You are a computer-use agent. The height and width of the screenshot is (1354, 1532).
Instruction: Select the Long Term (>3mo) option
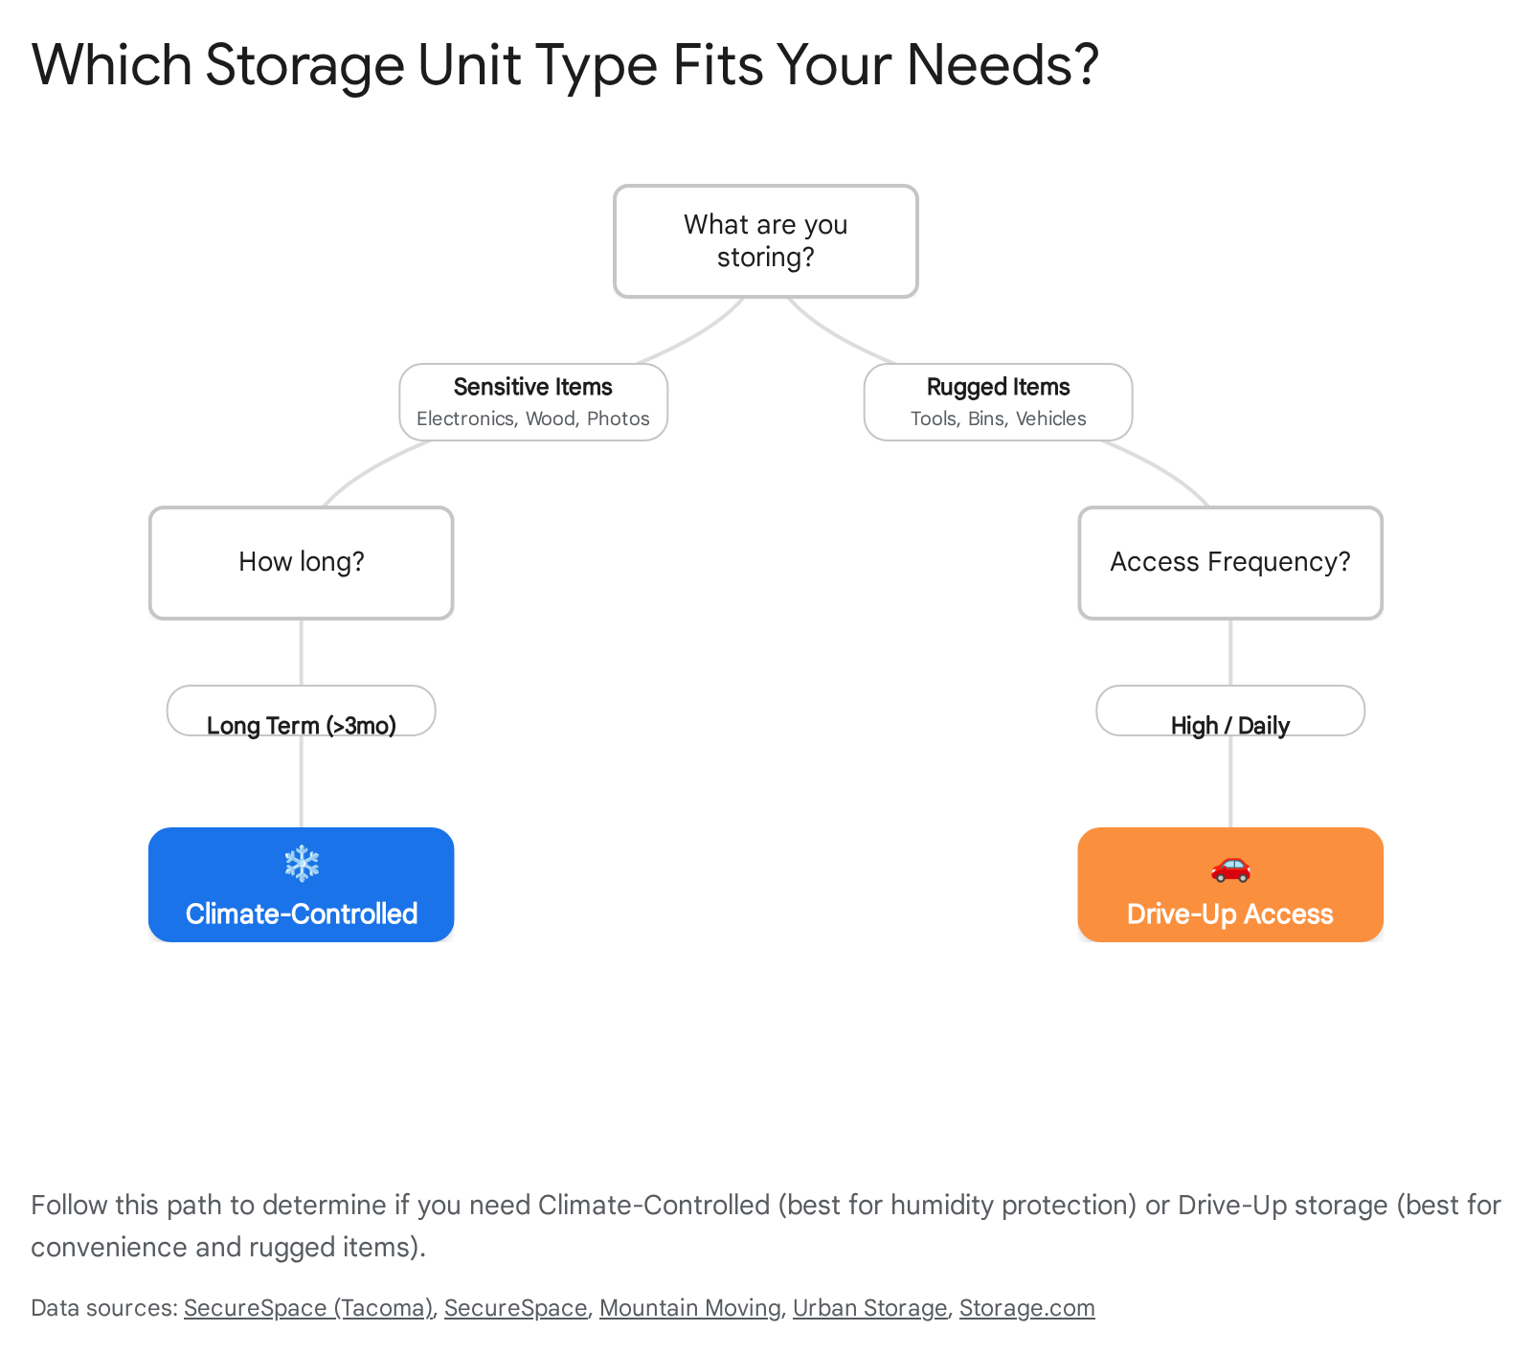(x=302, y=724)
